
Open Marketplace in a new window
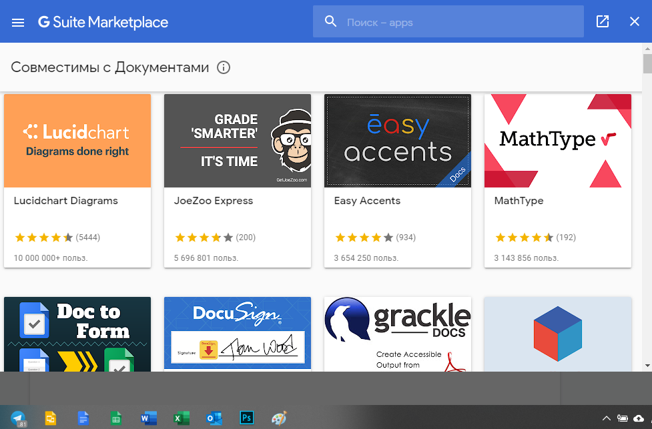(603, 22)
